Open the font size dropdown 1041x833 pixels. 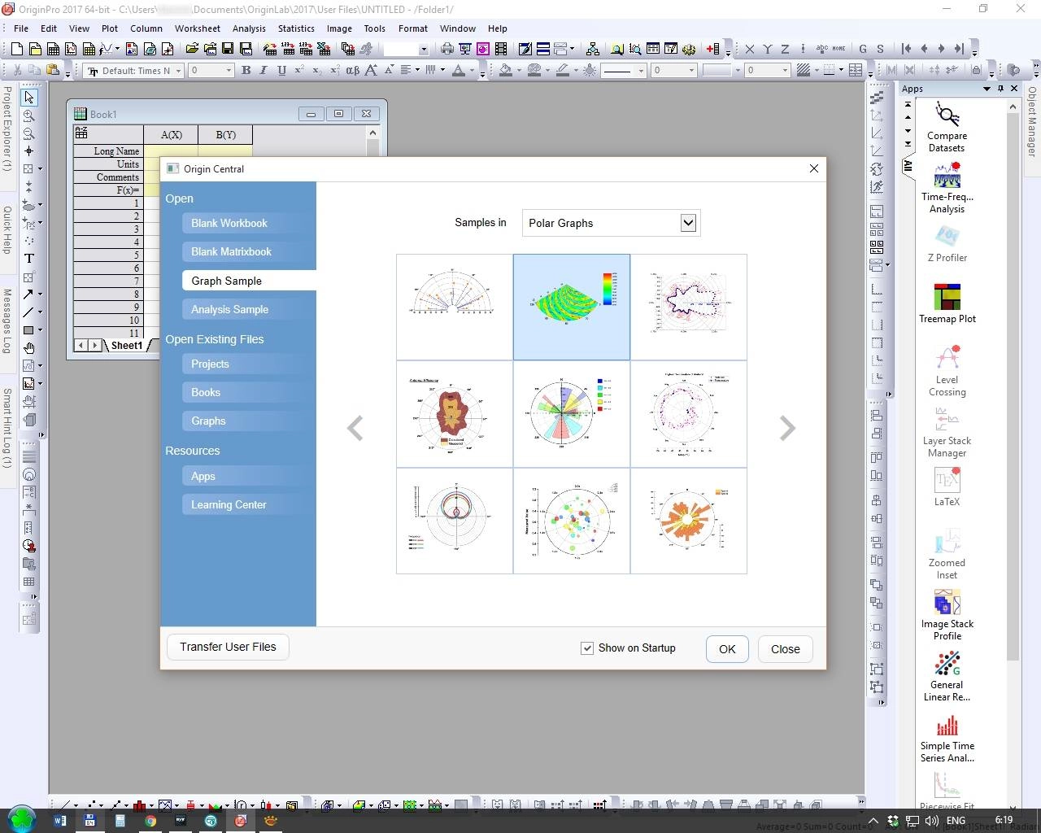click(x=229, y=71)
